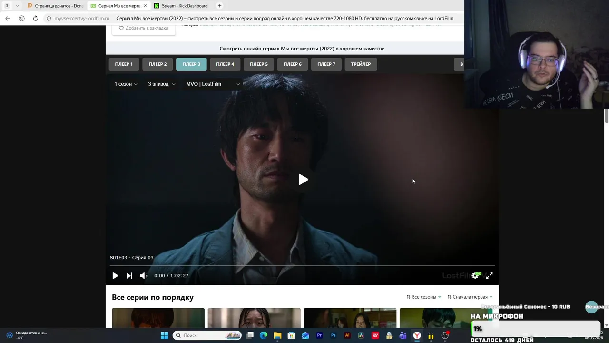Switch to Yandex Browser on taskbar
The height and width of the screenshot is (343, 609).
point(417,335)
